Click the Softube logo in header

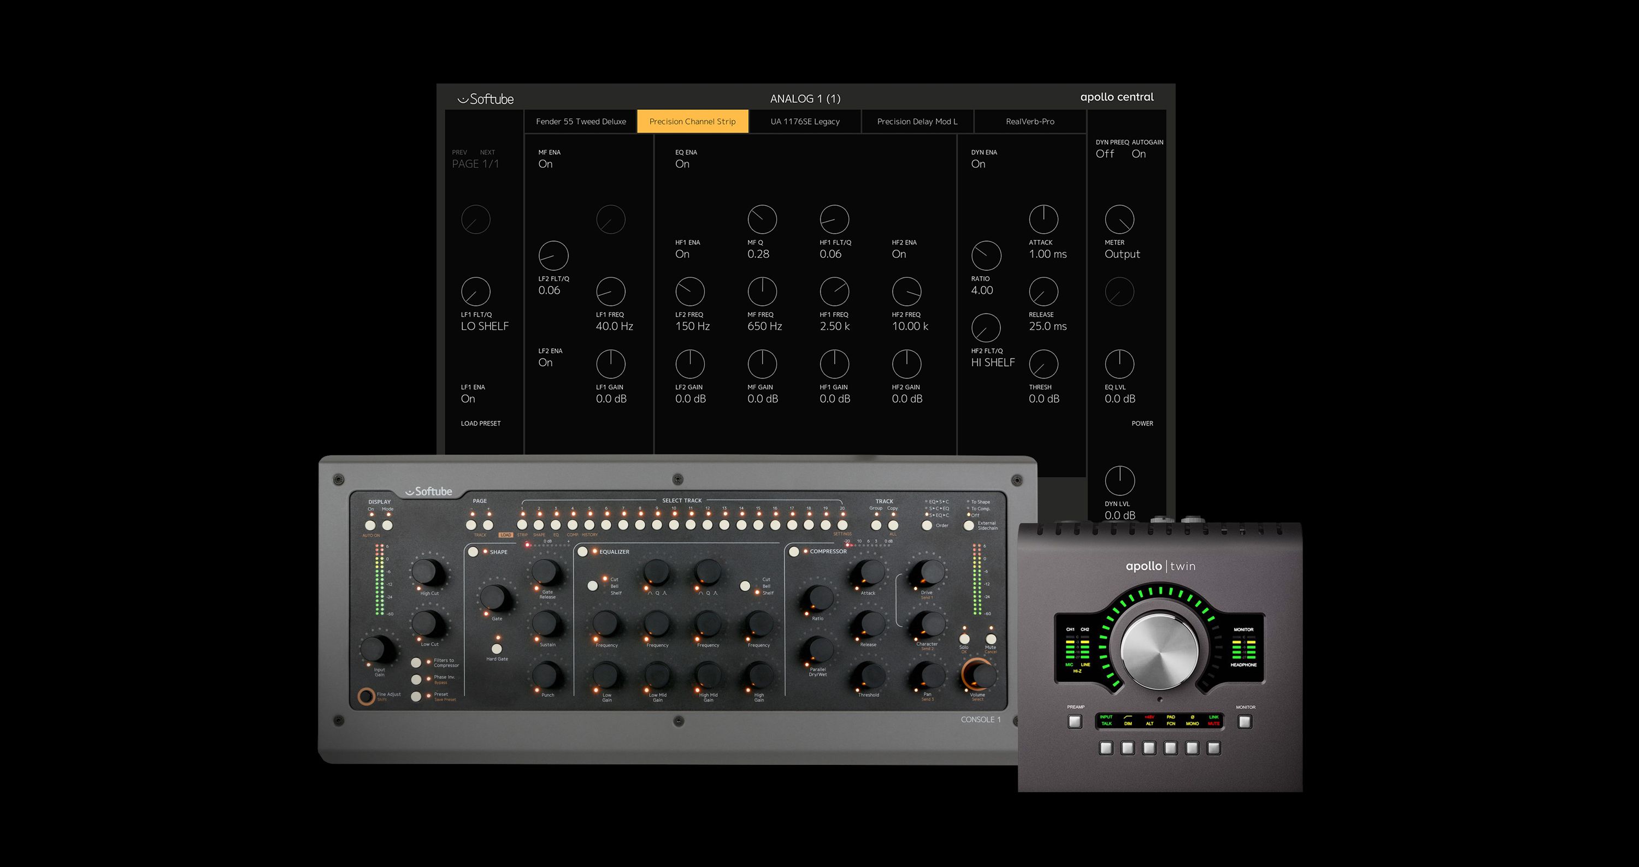point(486,99)
